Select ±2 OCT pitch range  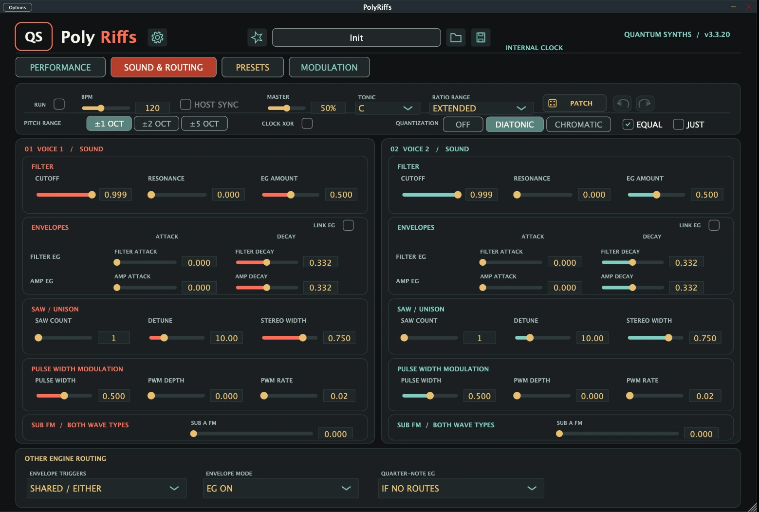click(156, 124)
